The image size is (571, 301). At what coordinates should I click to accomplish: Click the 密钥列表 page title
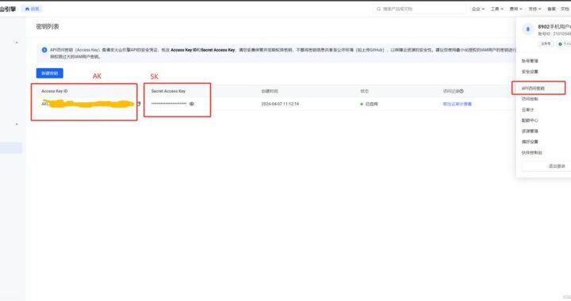click(x=48, y=27)
